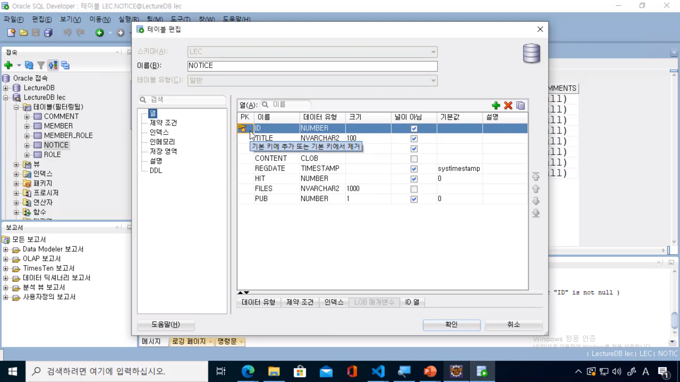Uncheck not-null checkbox for HIT column

pos(414,179)
